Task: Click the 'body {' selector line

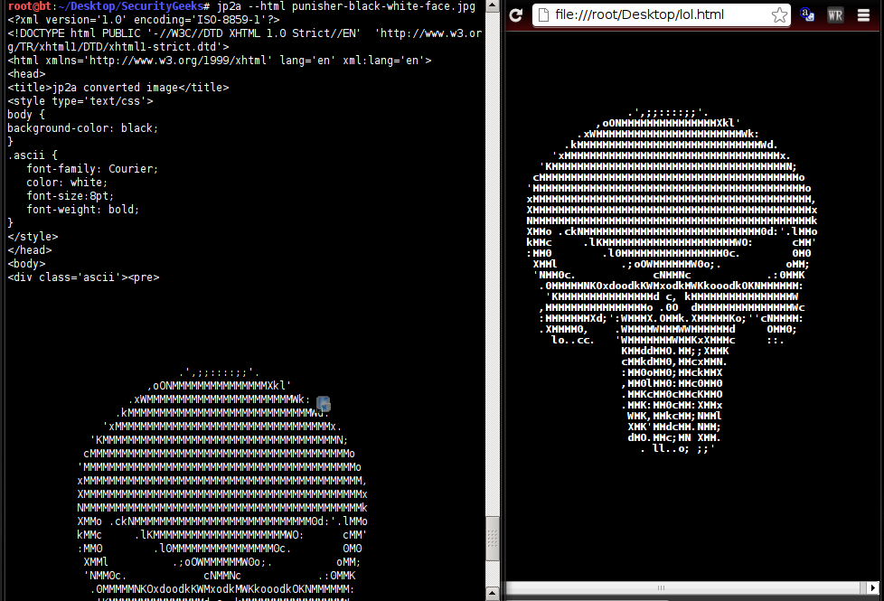Action: pyautogui.click(x=26, y=115)
